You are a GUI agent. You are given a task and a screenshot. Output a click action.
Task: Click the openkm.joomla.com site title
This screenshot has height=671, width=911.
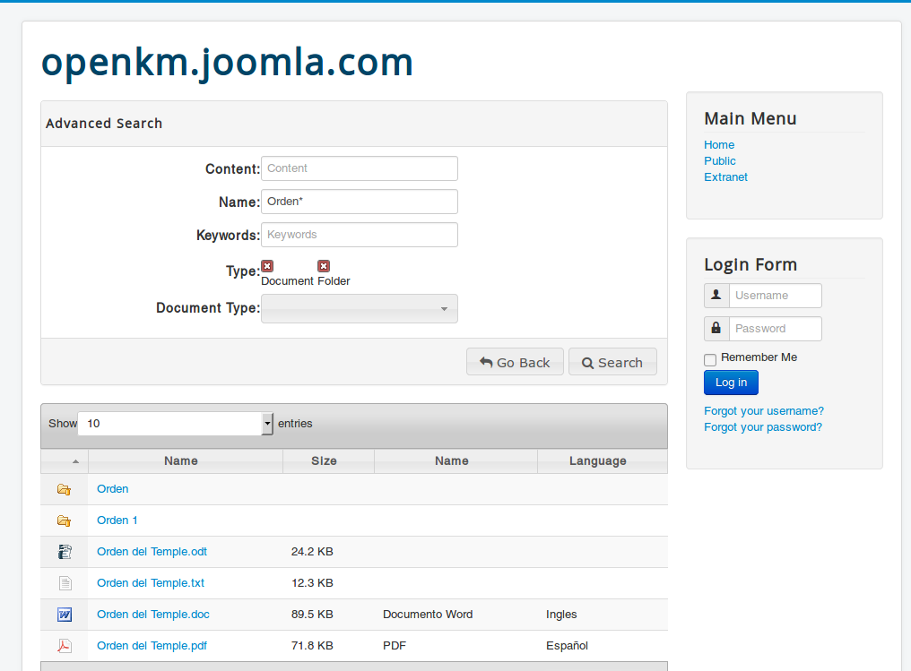coord(227,62)
